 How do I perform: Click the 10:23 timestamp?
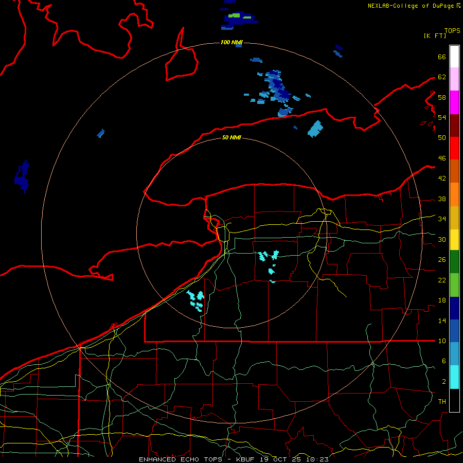(x=317, y=459)
